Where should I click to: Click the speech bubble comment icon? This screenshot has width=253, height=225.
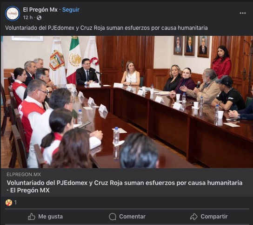click(113, 217)
